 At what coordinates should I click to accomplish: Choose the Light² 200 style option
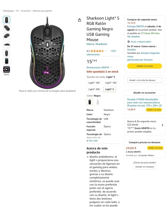94,90
